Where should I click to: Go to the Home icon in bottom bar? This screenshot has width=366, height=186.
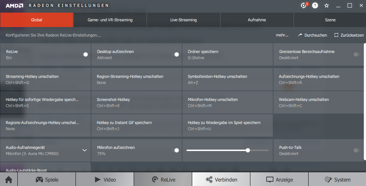pos(9,180)
